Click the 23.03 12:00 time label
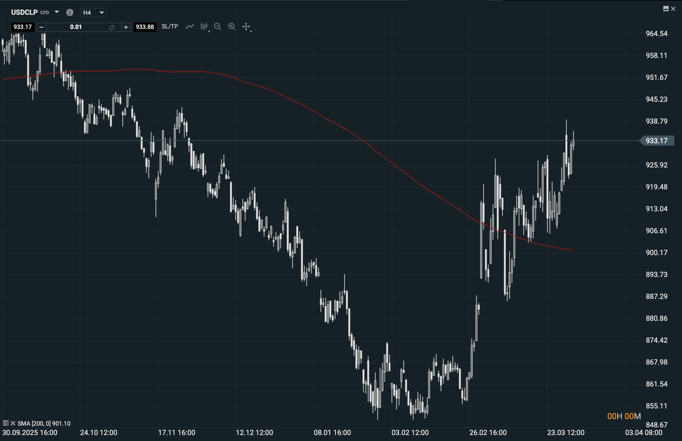 566,433
